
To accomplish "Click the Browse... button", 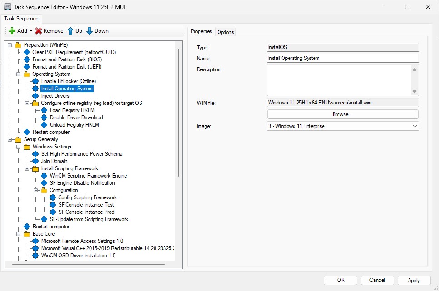I will pos(343,114).
